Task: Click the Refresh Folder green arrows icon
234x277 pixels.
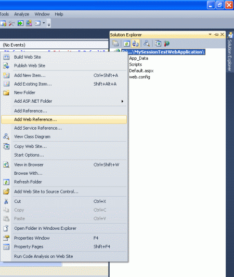Action: point(6,182)
